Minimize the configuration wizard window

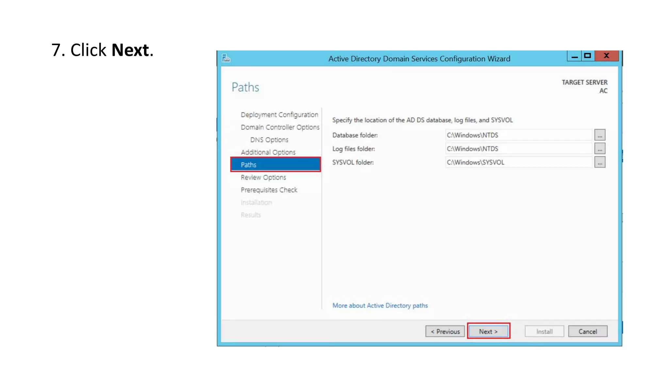[574, 56]
